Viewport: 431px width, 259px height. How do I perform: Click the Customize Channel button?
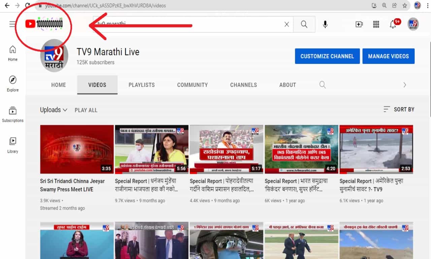point(327,56)
